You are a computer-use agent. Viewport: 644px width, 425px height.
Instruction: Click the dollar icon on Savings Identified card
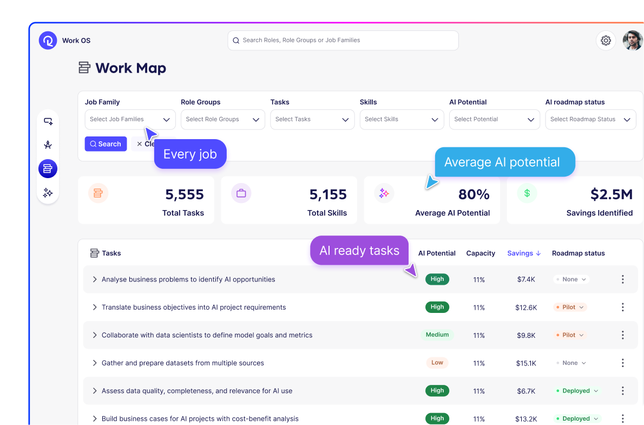click(x=527, y=193)
